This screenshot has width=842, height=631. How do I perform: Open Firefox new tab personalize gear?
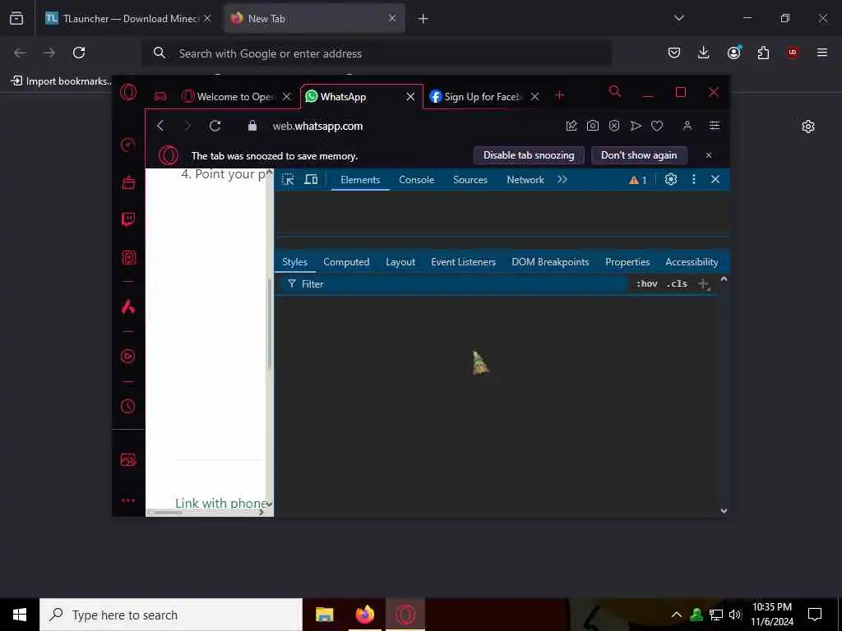click(x=808, y=127)
